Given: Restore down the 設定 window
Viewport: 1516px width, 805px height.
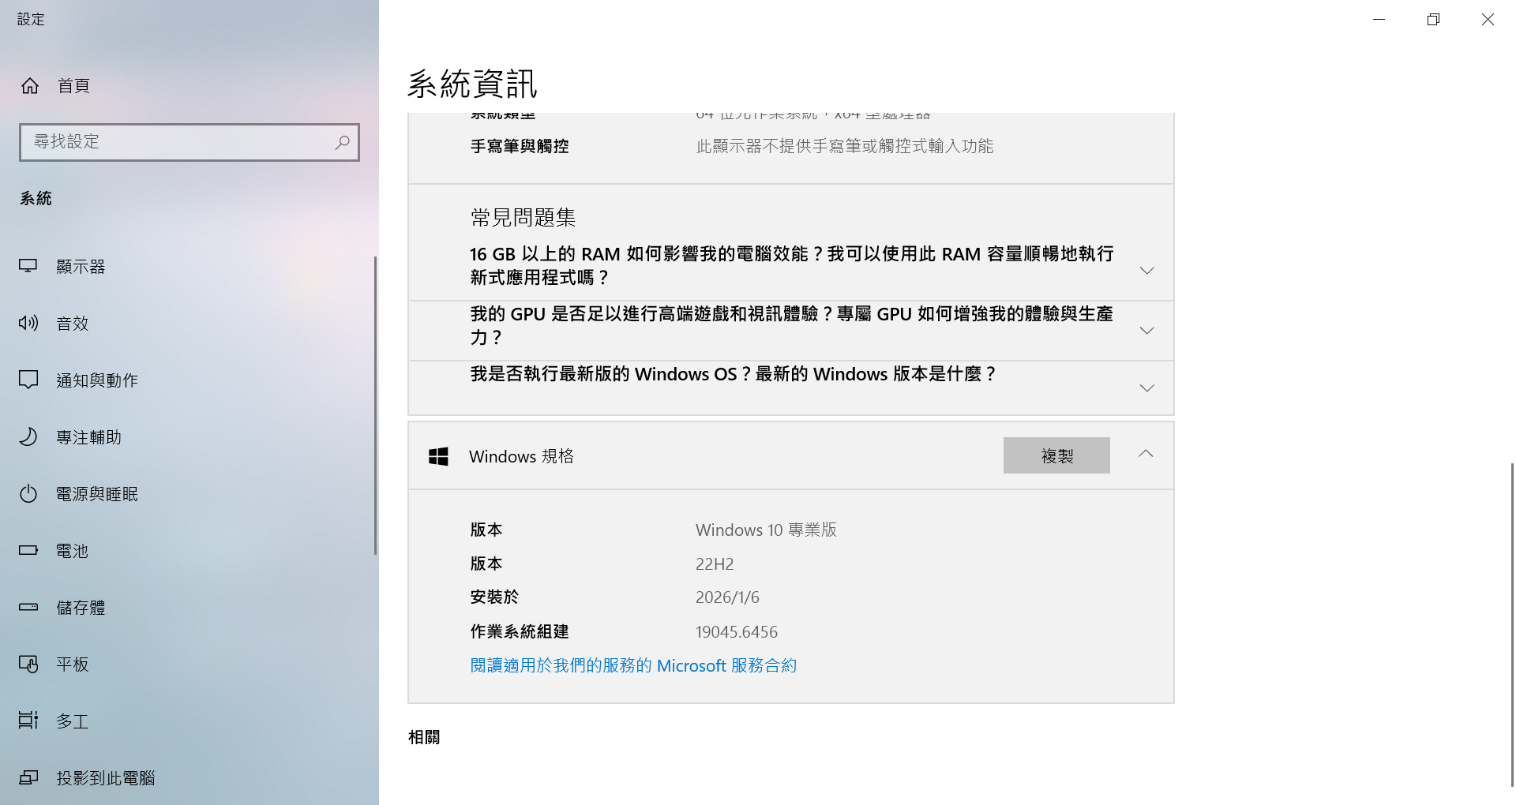Looking at the screenshot, I should coord(1433,19).
